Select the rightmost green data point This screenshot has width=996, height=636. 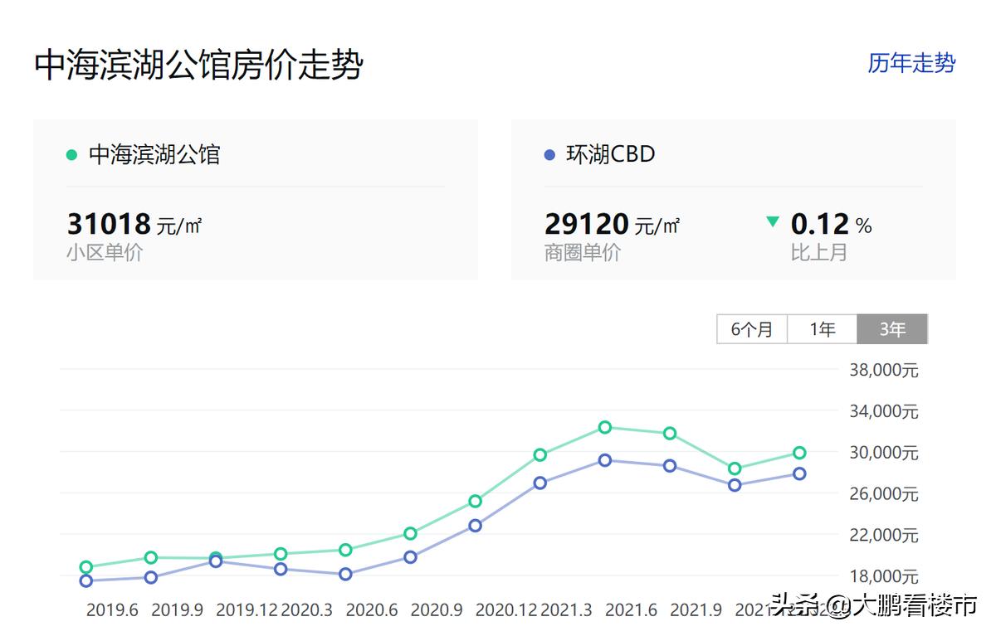tap(799, 453)
